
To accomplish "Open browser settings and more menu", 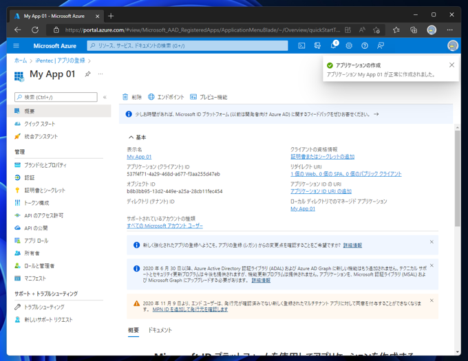I will point(450,30).
